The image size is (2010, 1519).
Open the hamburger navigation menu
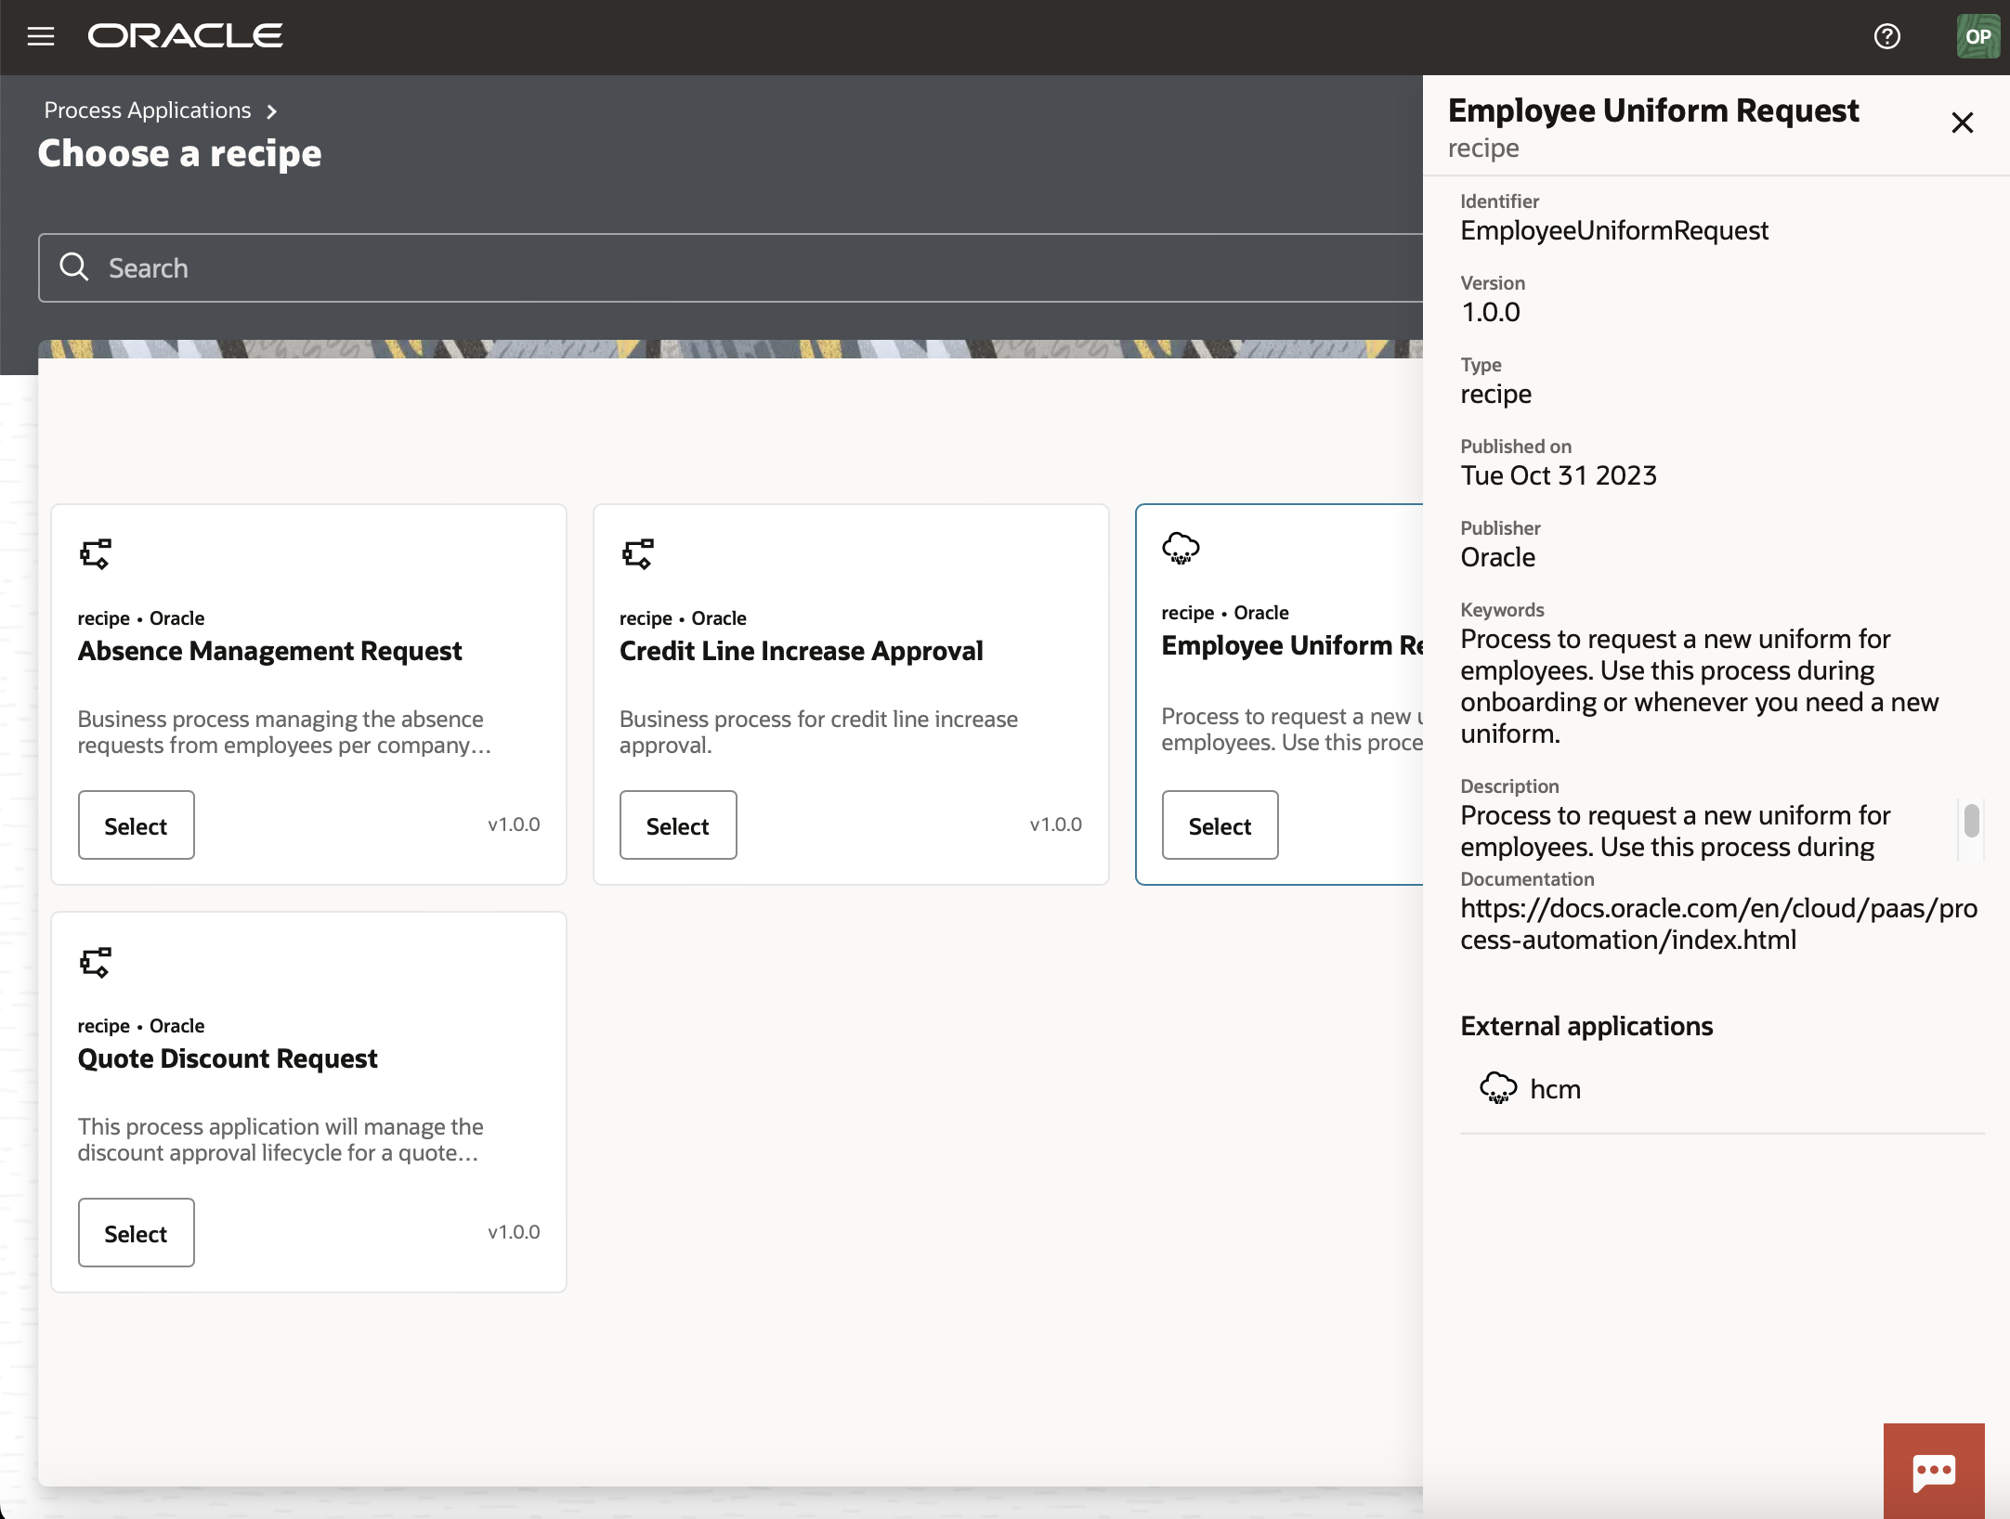point(41,36)
